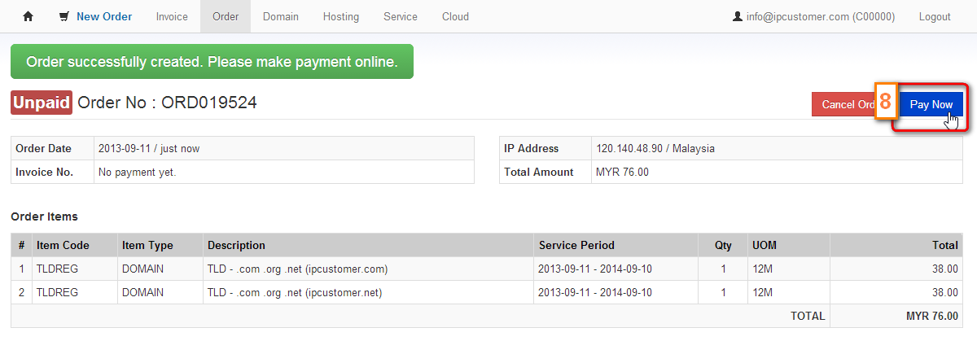Open the Cloud menu
This screenshot has height=341, width=977.
(x=455, y=16)
